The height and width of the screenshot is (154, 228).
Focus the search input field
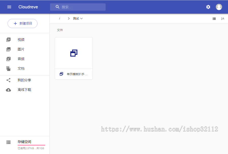(78, 7)
